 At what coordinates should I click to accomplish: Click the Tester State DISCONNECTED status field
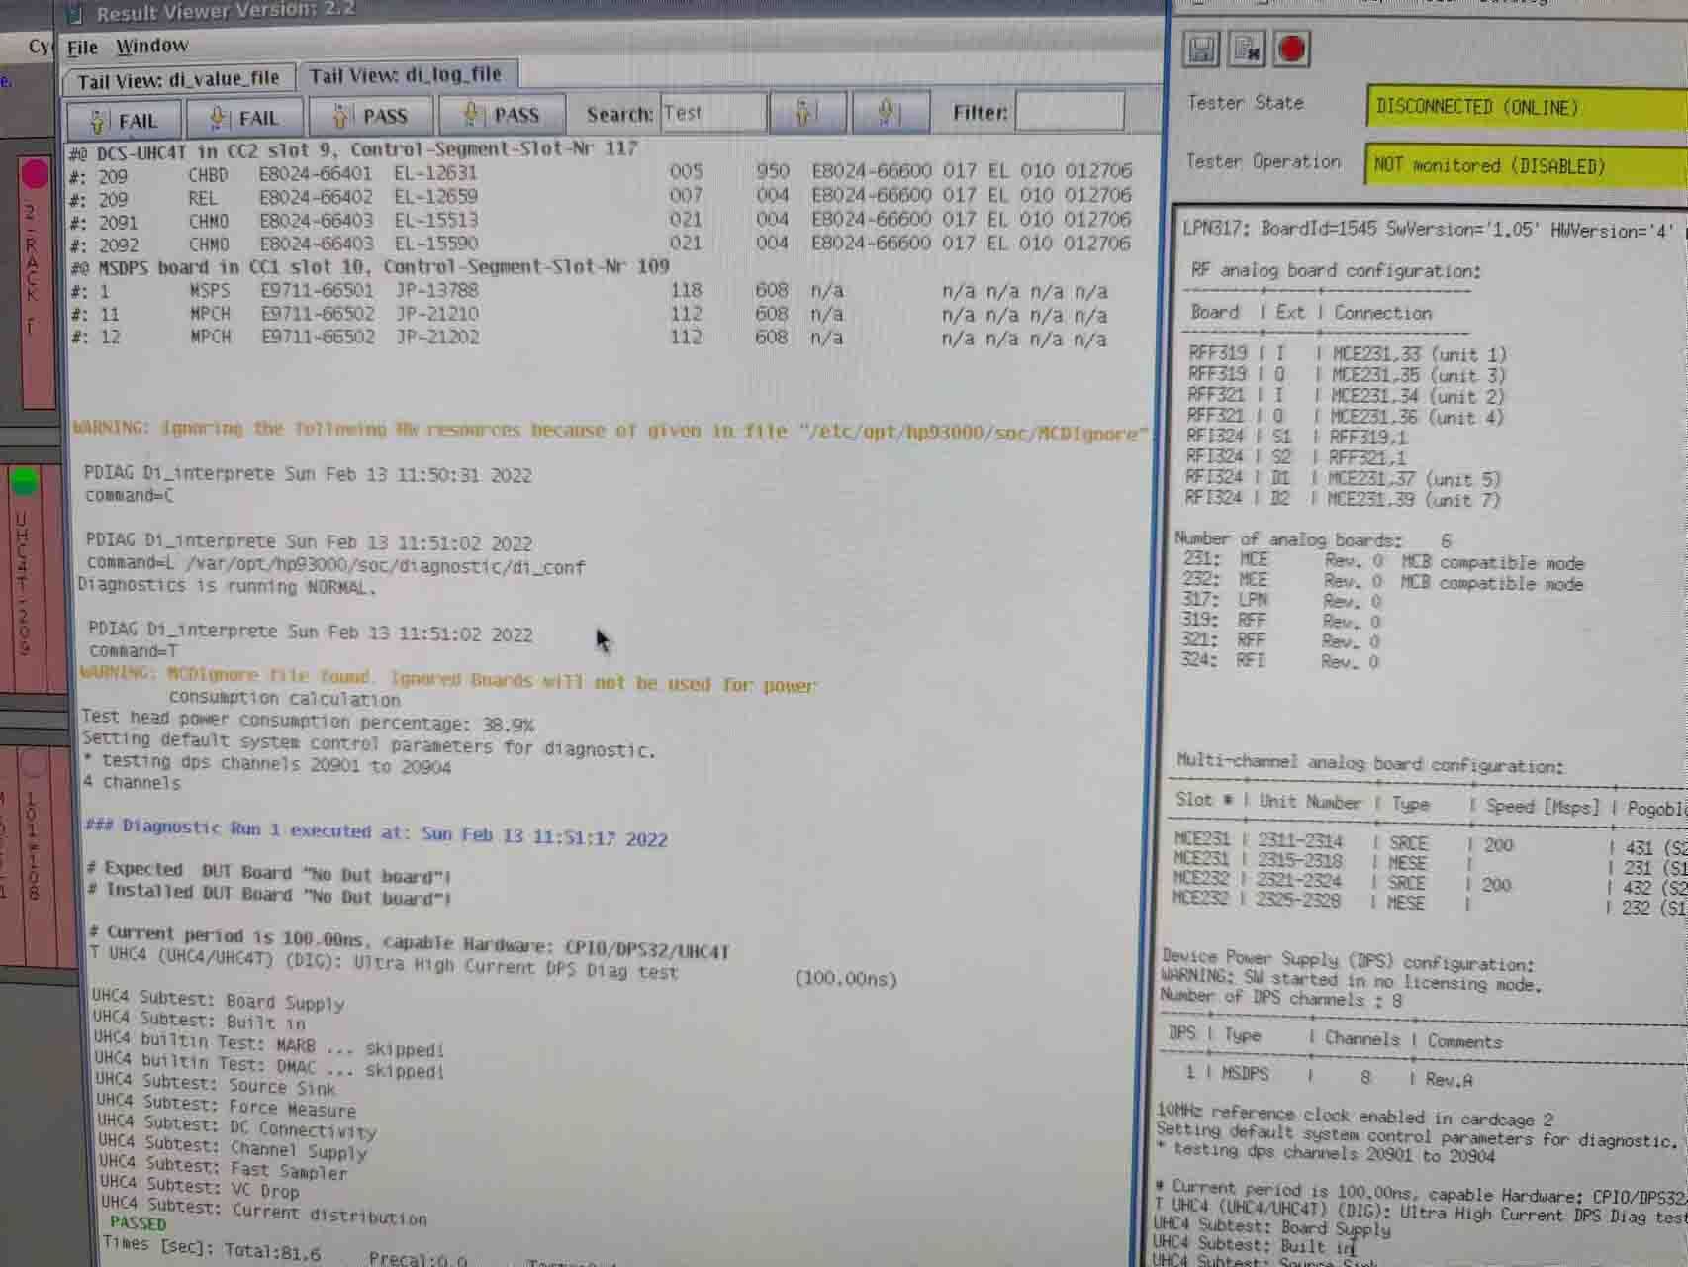(1524, 107)
